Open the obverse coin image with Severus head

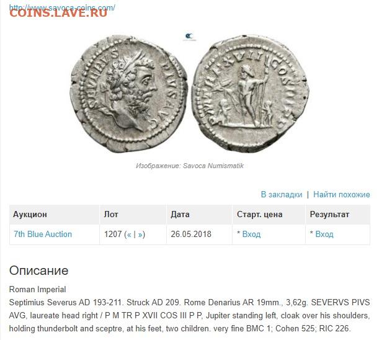coord(128,94)
